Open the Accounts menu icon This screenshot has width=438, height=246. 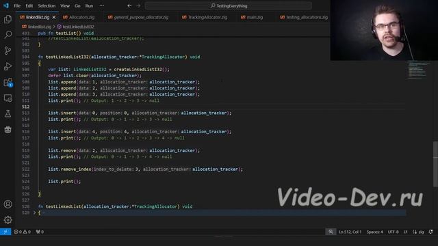pyautogui.click(x=8, y=204)
